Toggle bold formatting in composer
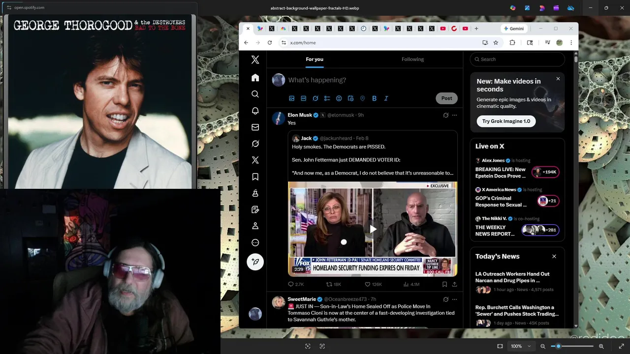 pos(374,98)
